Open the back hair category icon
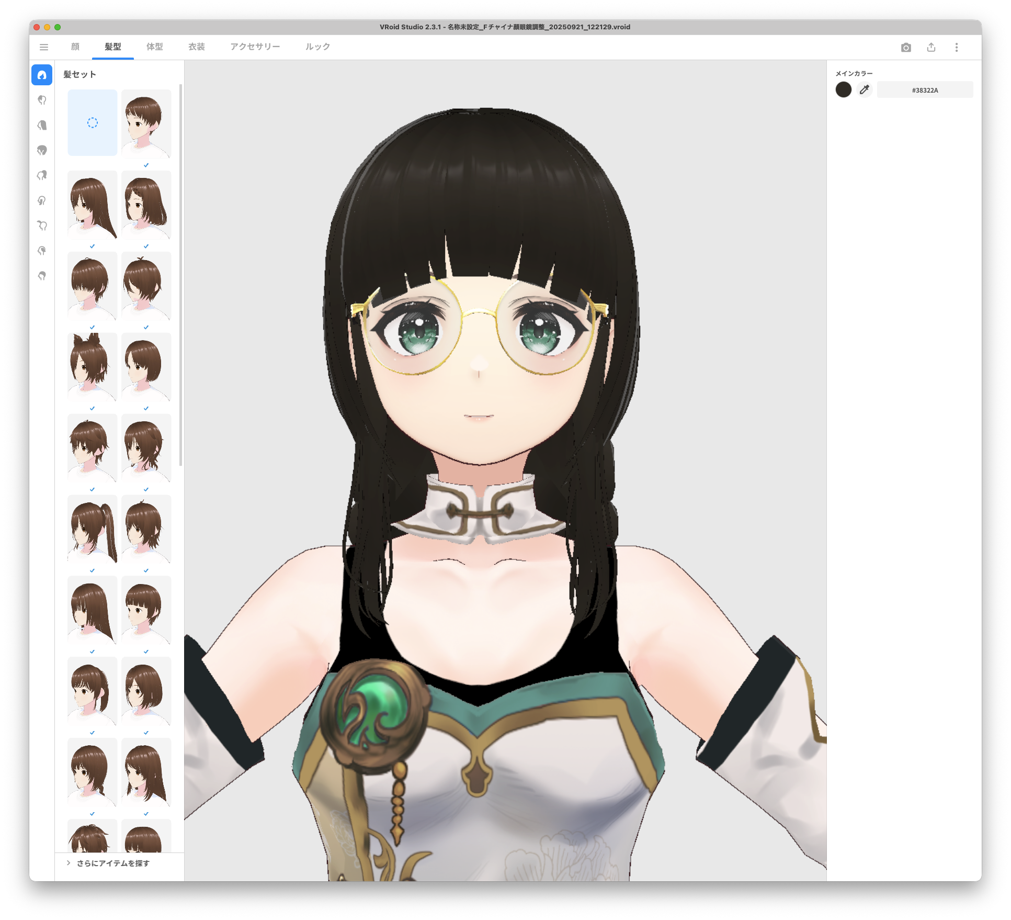Screen dimensions: 1011x920 click(42, 125)
